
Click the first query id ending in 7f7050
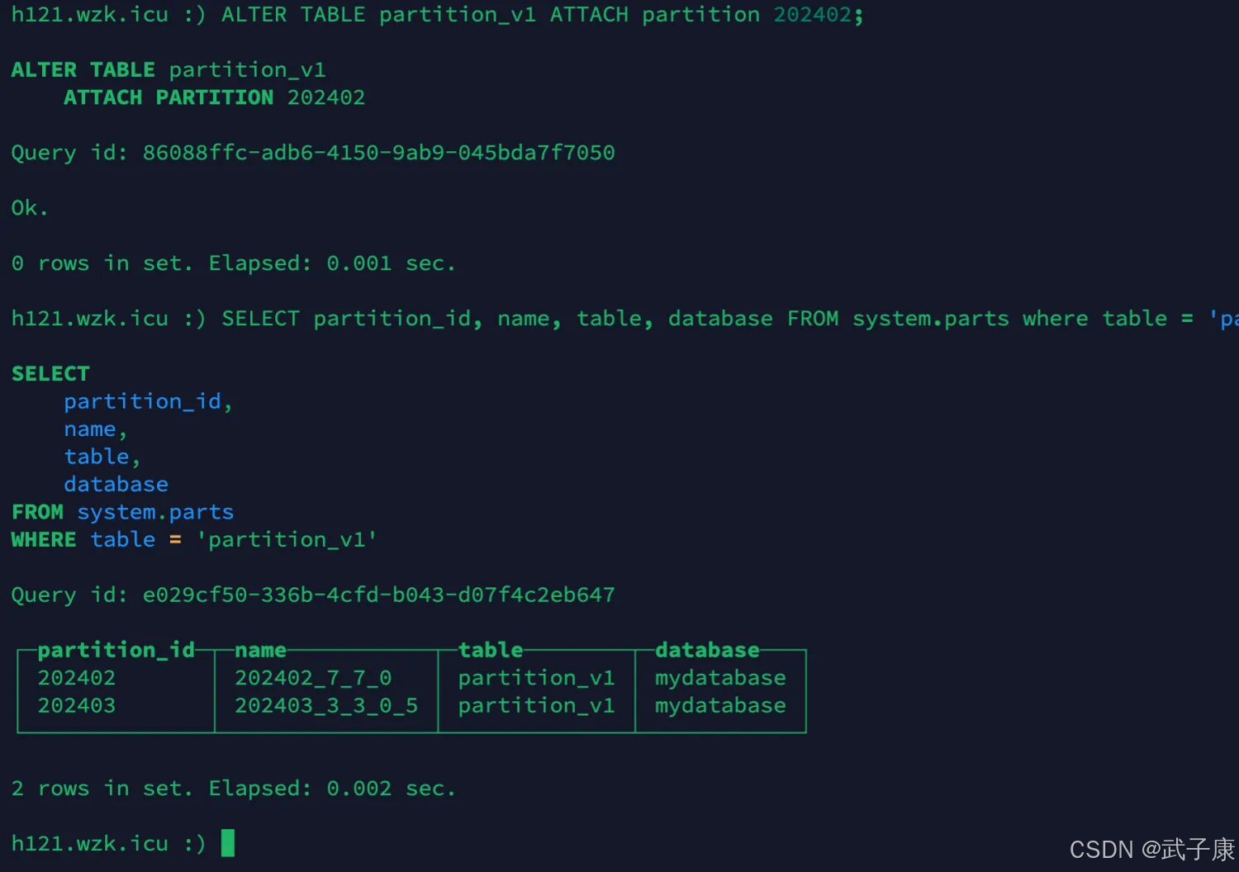(x=378, y=153)
